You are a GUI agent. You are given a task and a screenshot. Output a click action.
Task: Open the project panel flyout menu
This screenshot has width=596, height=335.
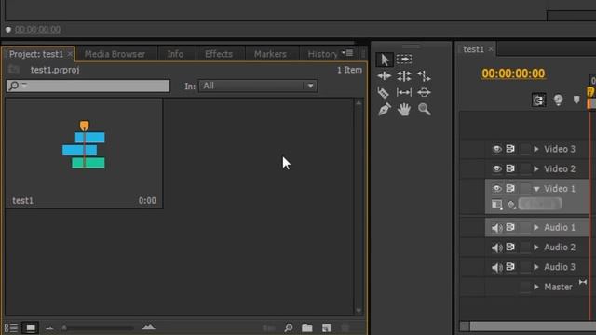(347, 53)
